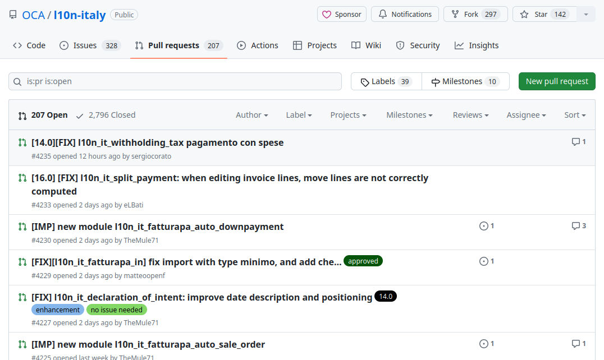The height and width of the screenshot is (360, 604).
Task: Switch to the Issues tab
Action: 90,45
